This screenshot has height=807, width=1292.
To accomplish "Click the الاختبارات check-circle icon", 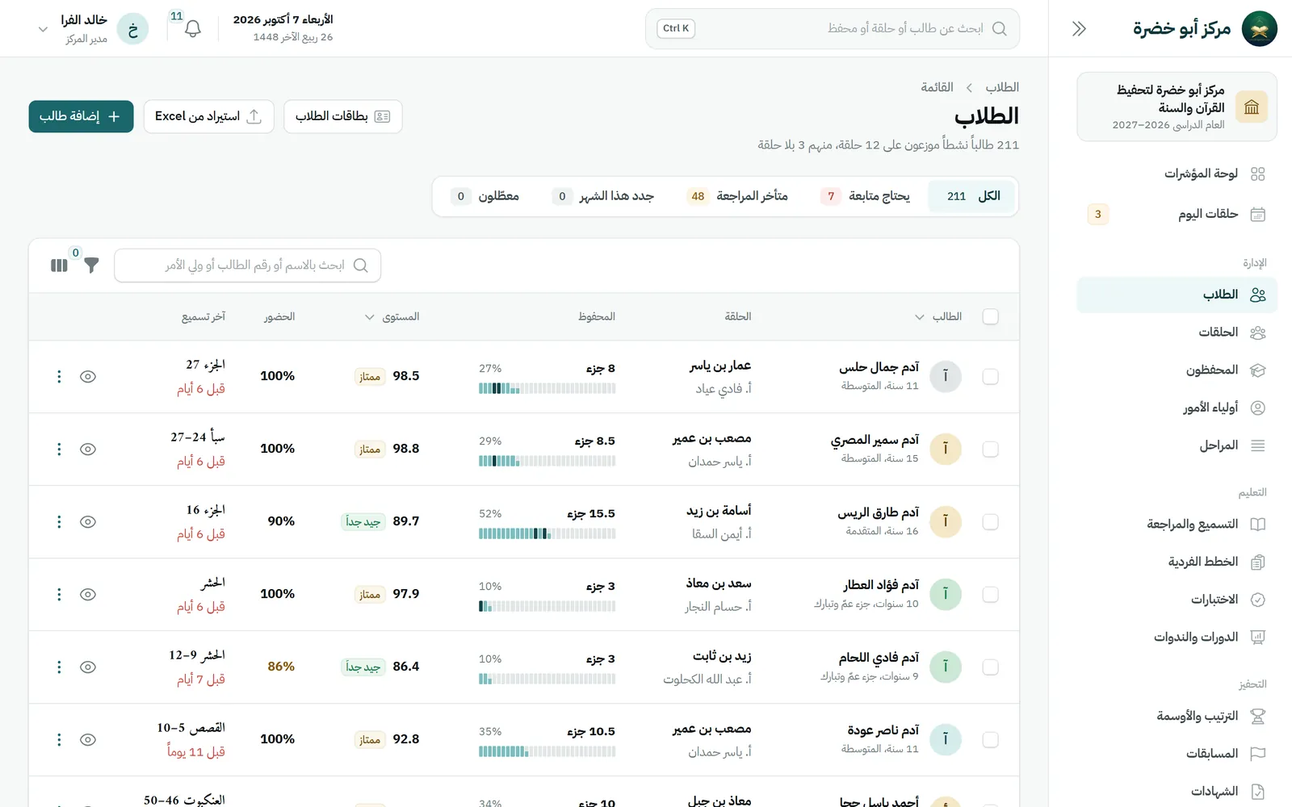I will (1257, 600).
